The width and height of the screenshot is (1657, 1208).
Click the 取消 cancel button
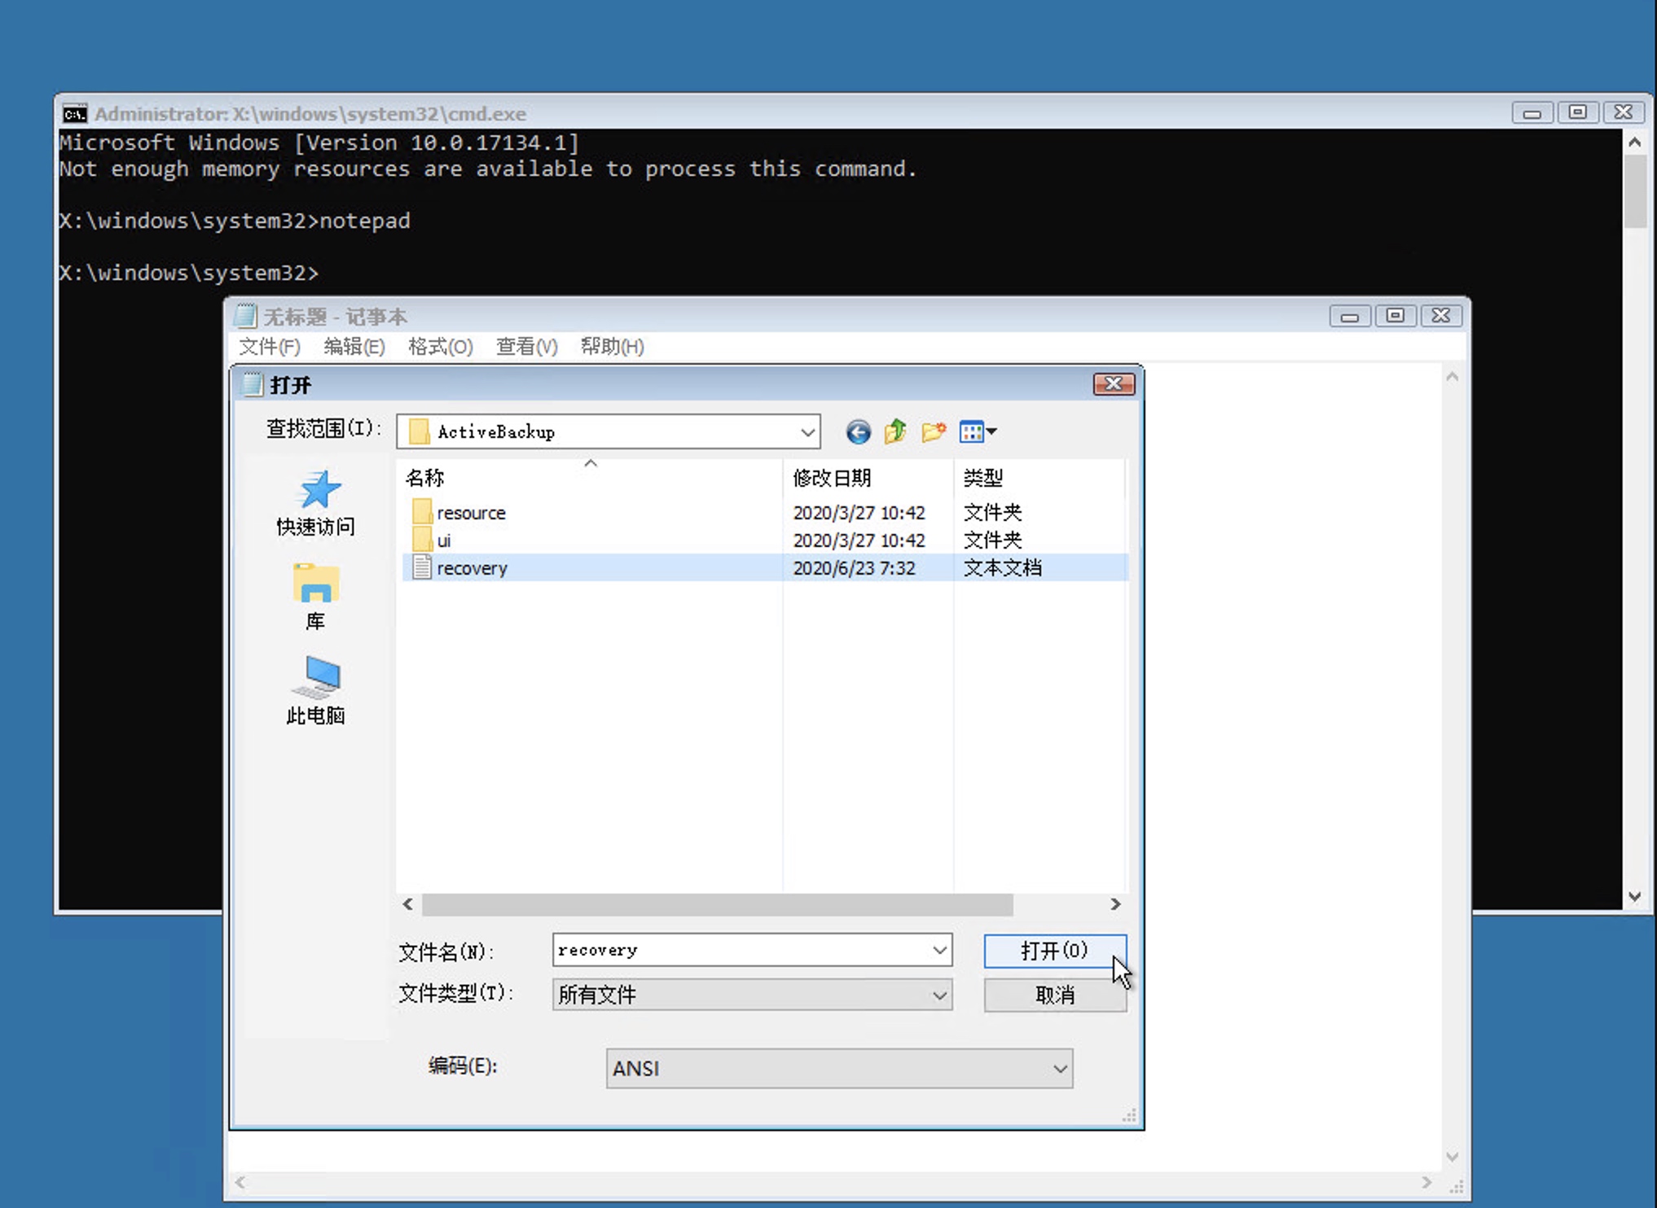coord(1054,996)
